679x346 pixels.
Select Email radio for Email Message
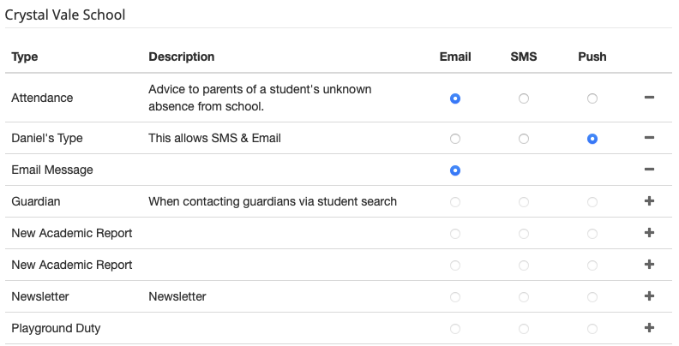pos(455,170)
